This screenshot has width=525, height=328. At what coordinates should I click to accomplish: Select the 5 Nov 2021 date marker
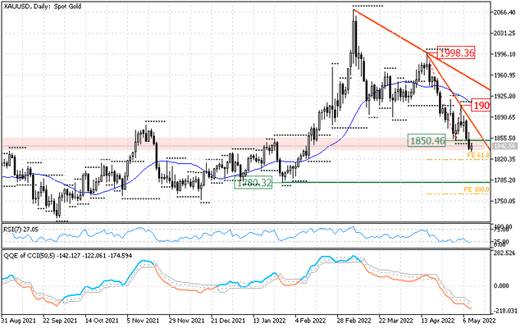pos(143,321)
